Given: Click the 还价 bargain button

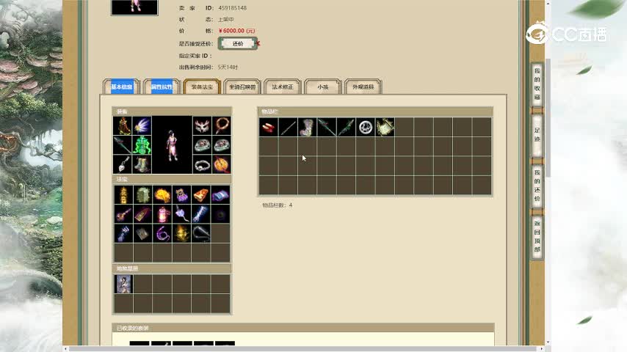Looking at the screenshot, I should (238, 43).
